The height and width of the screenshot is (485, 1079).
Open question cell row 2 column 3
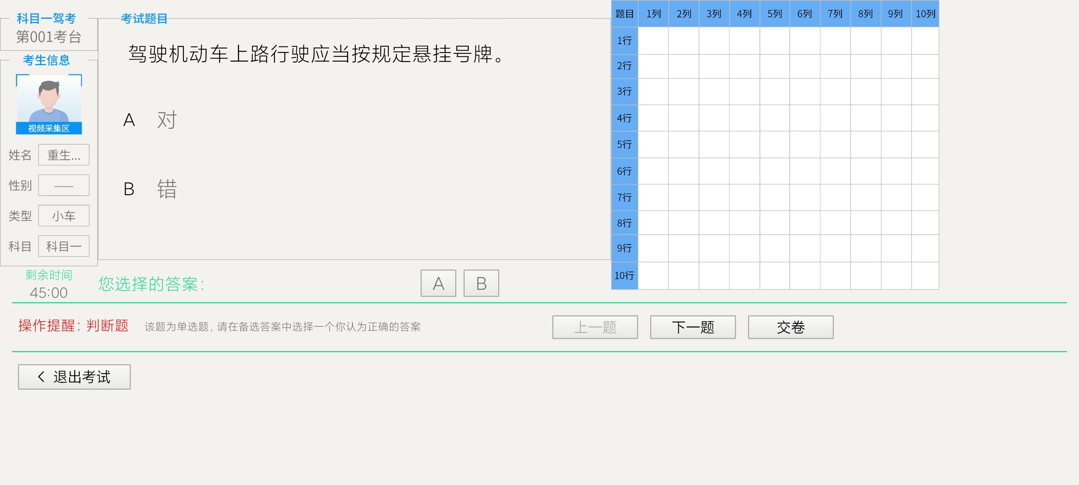714,66
